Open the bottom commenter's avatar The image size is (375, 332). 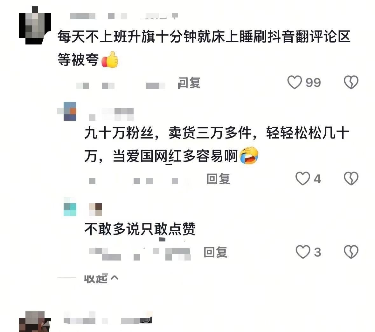(x=35, y=322)
